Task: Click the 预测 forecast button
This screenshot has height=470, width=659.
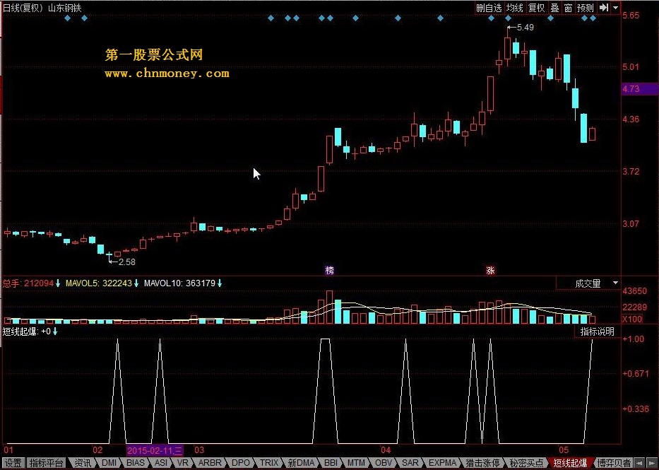Action: [586, 8]
